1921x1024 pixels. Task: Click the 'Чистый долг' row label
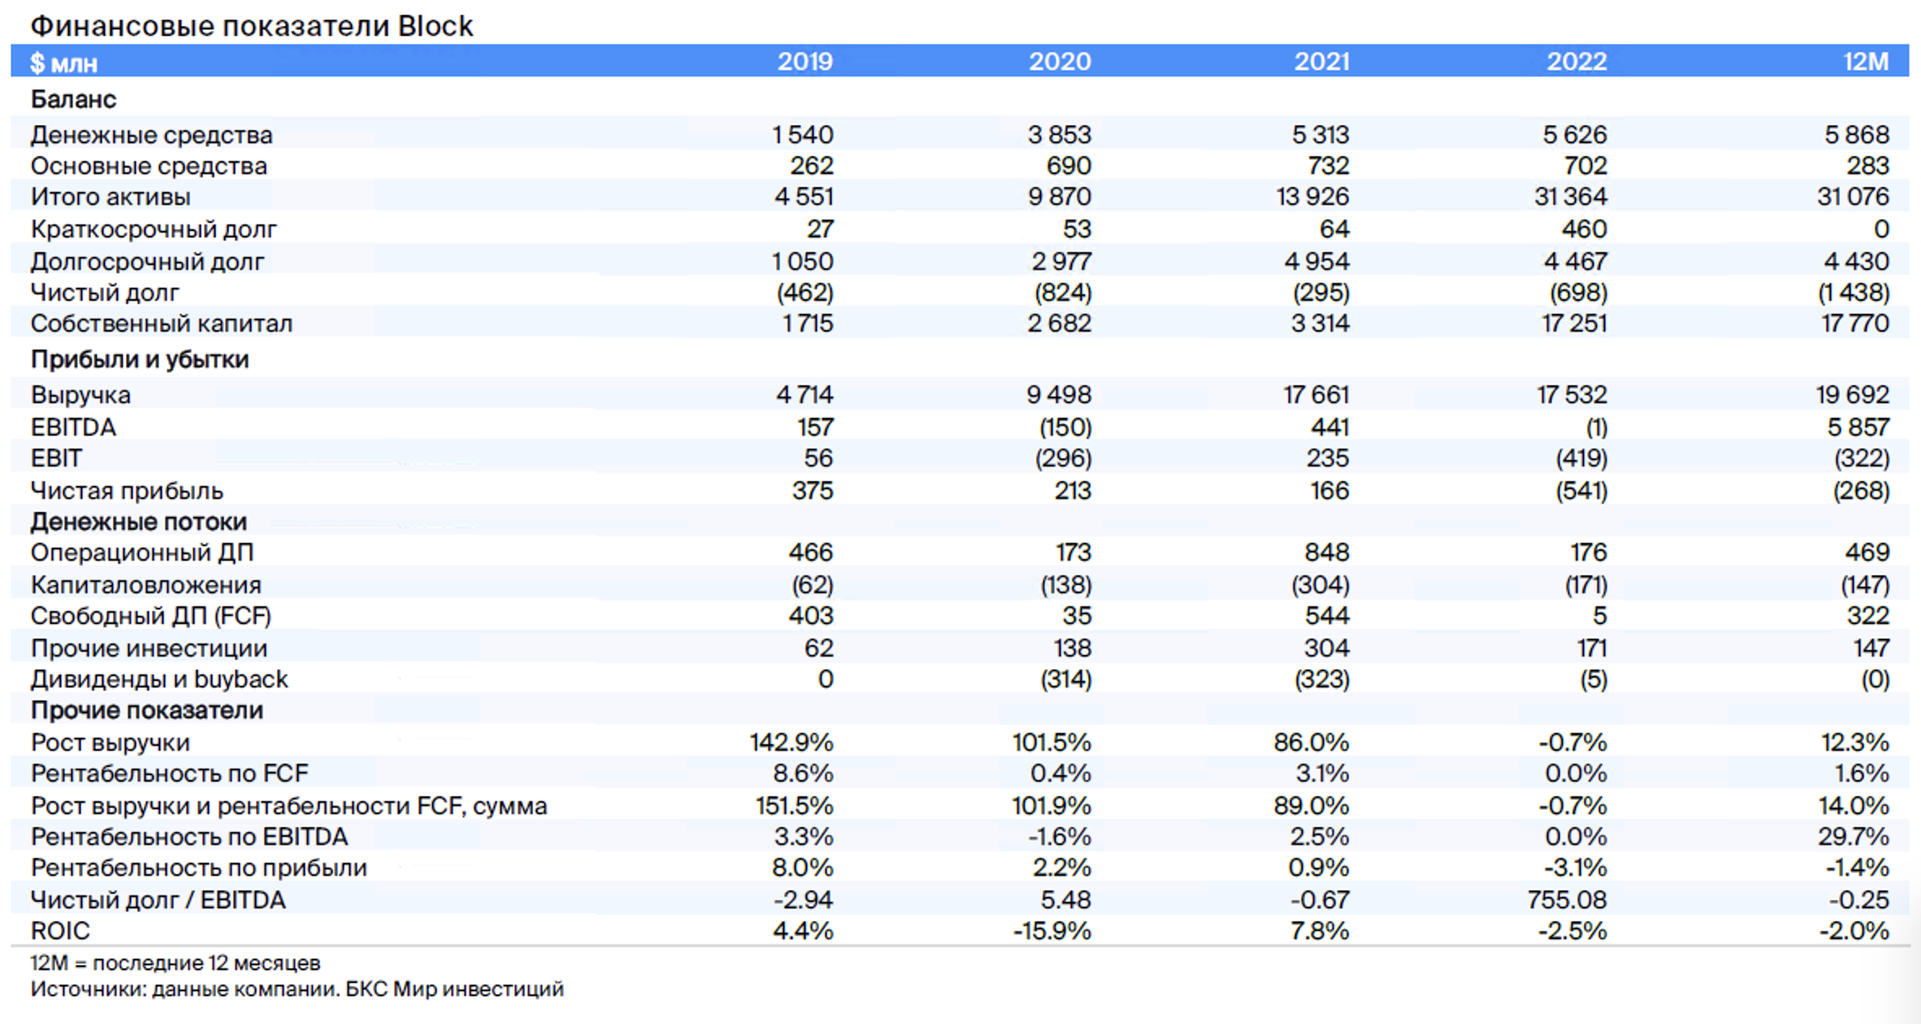point(105,293)
